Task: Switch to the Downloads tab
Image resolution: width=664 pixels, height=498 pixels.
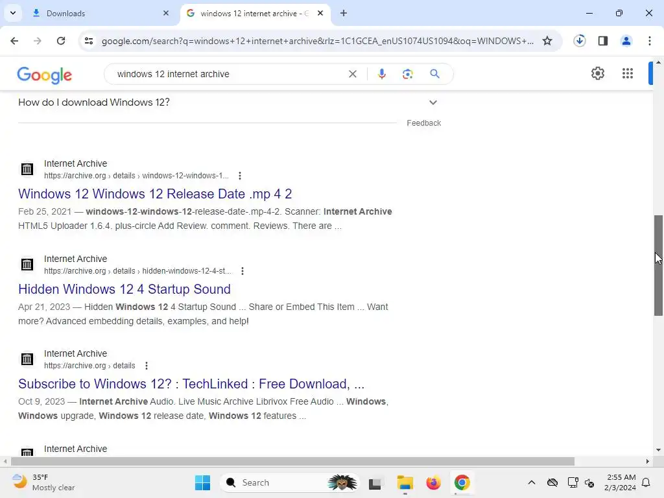Action: pos(99,14)
